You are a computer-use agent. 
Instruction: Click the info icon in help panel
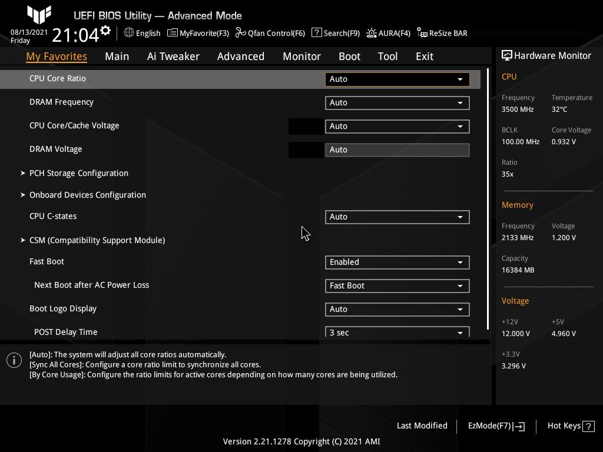click(x=14, y=360)
